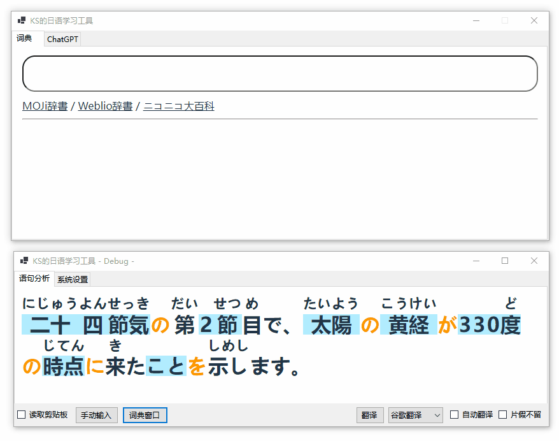Switch to the ChatGPT tab
559x441 pixels.
(62, 40)
